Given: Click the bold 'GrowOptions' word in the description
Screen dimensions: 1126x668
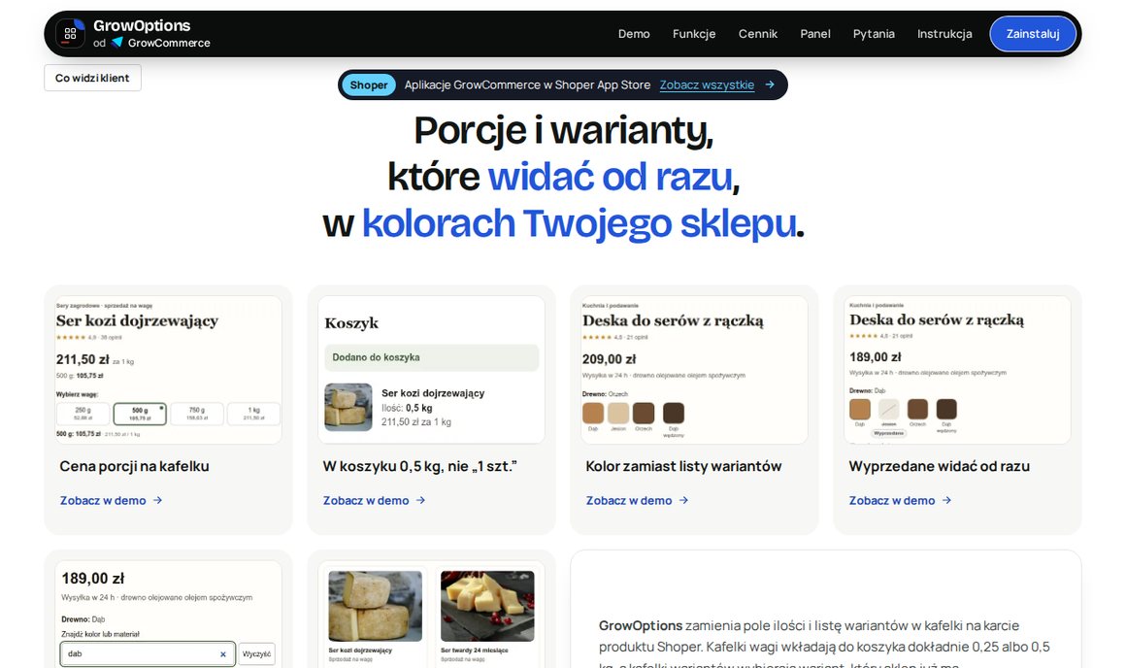Looking at the screenshot, I should point(641,625).
